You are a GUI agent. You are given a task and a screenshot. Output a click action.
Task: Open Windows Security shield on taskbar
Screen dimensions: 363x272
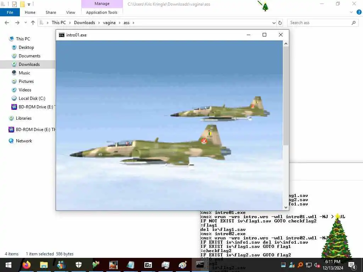[78, 265]
